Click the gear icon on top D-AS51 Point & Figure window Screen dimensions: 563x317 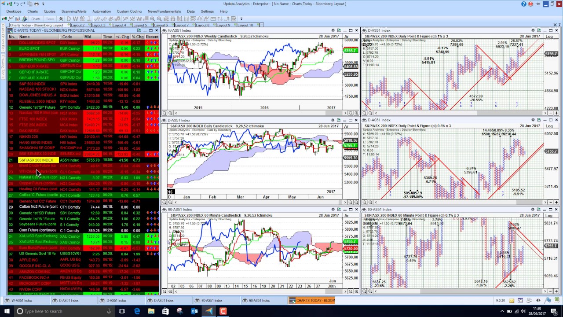533,30
